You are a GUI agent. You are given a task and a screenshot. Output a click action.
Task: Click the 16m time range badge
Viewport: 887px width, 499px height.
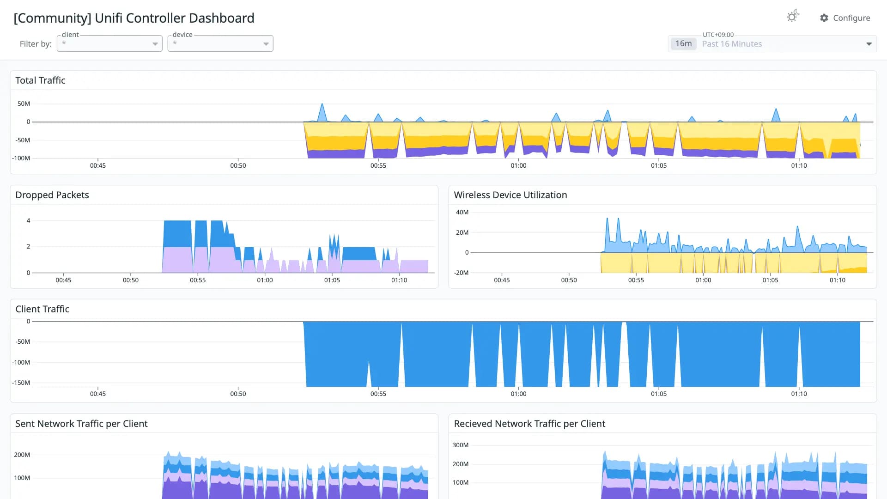coord(683,43)
